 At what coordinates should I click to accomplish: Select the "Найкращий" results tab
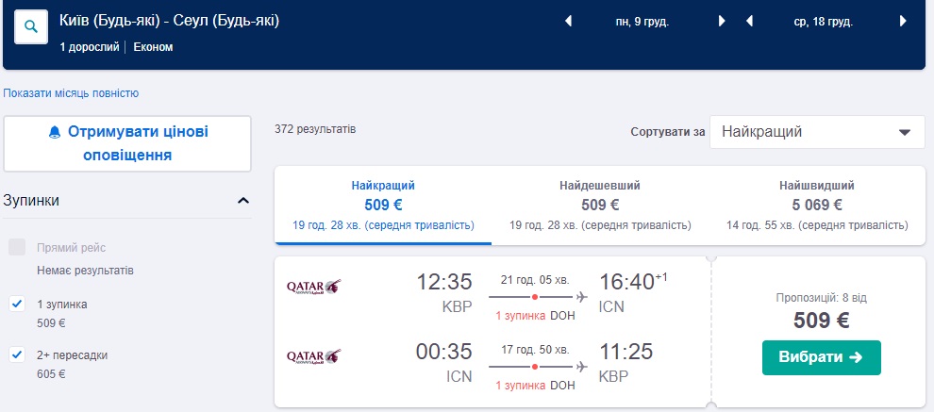click(383, 206)
